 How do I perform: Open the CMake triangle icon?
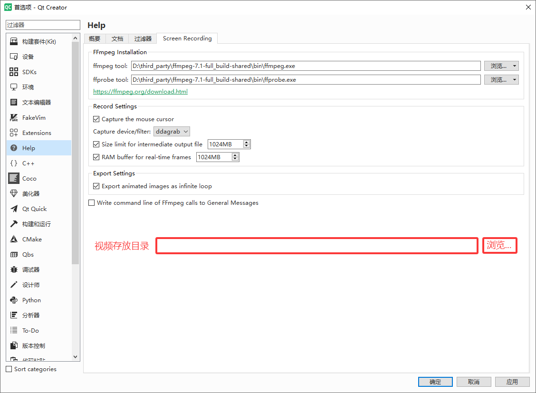coord(14,240)
